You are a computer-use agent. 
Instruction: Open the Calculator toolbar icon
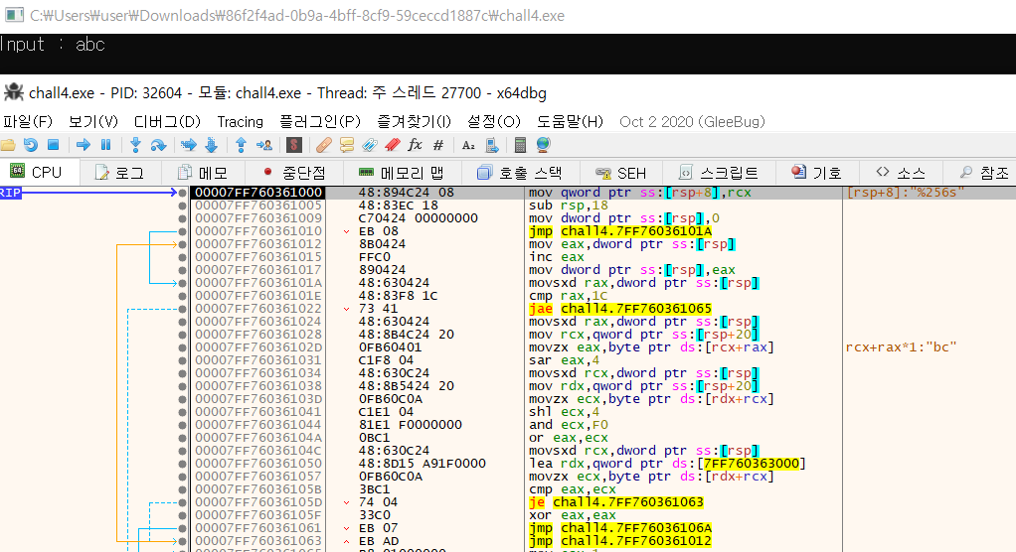pos(520,145)
